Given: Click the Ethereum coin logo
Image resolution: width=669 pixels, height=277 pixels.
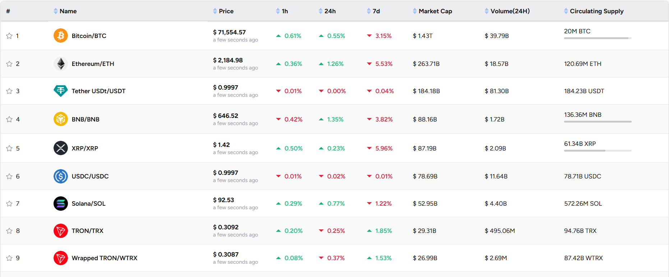Looking at the screenshot, I should click(x=60, y=64).
